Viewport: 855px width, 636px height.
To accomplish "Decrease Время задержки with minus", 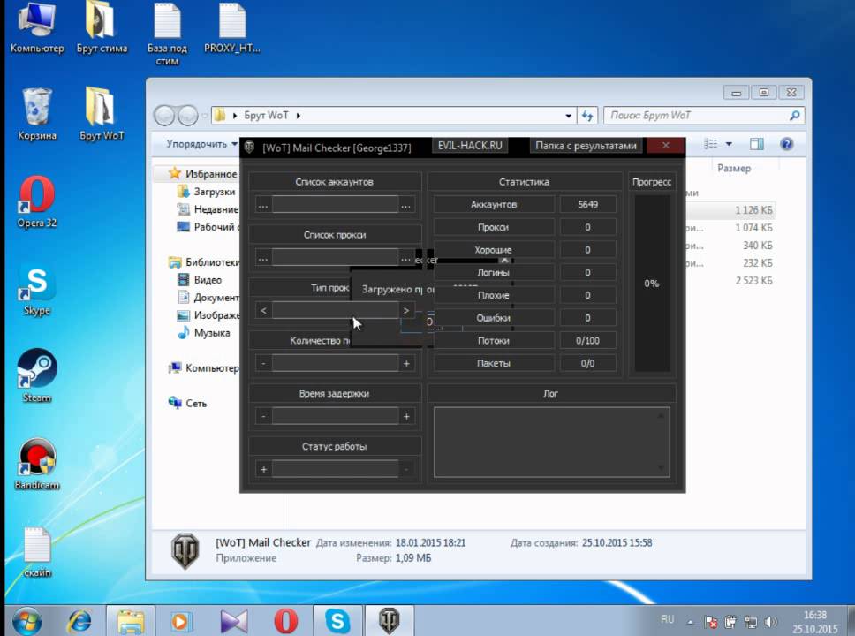I will click(263, 417).
